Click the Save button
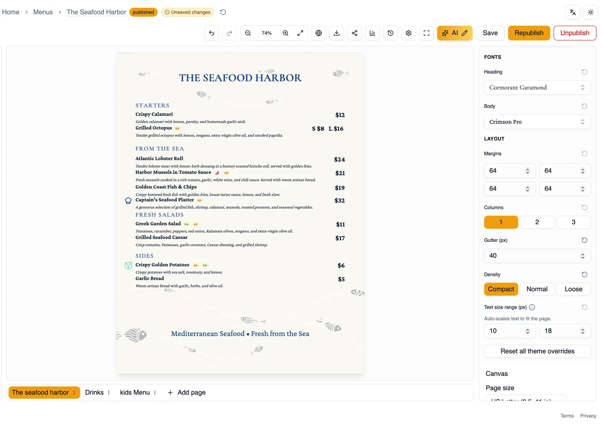Viewport: 603px width, 424px height. 490,33
